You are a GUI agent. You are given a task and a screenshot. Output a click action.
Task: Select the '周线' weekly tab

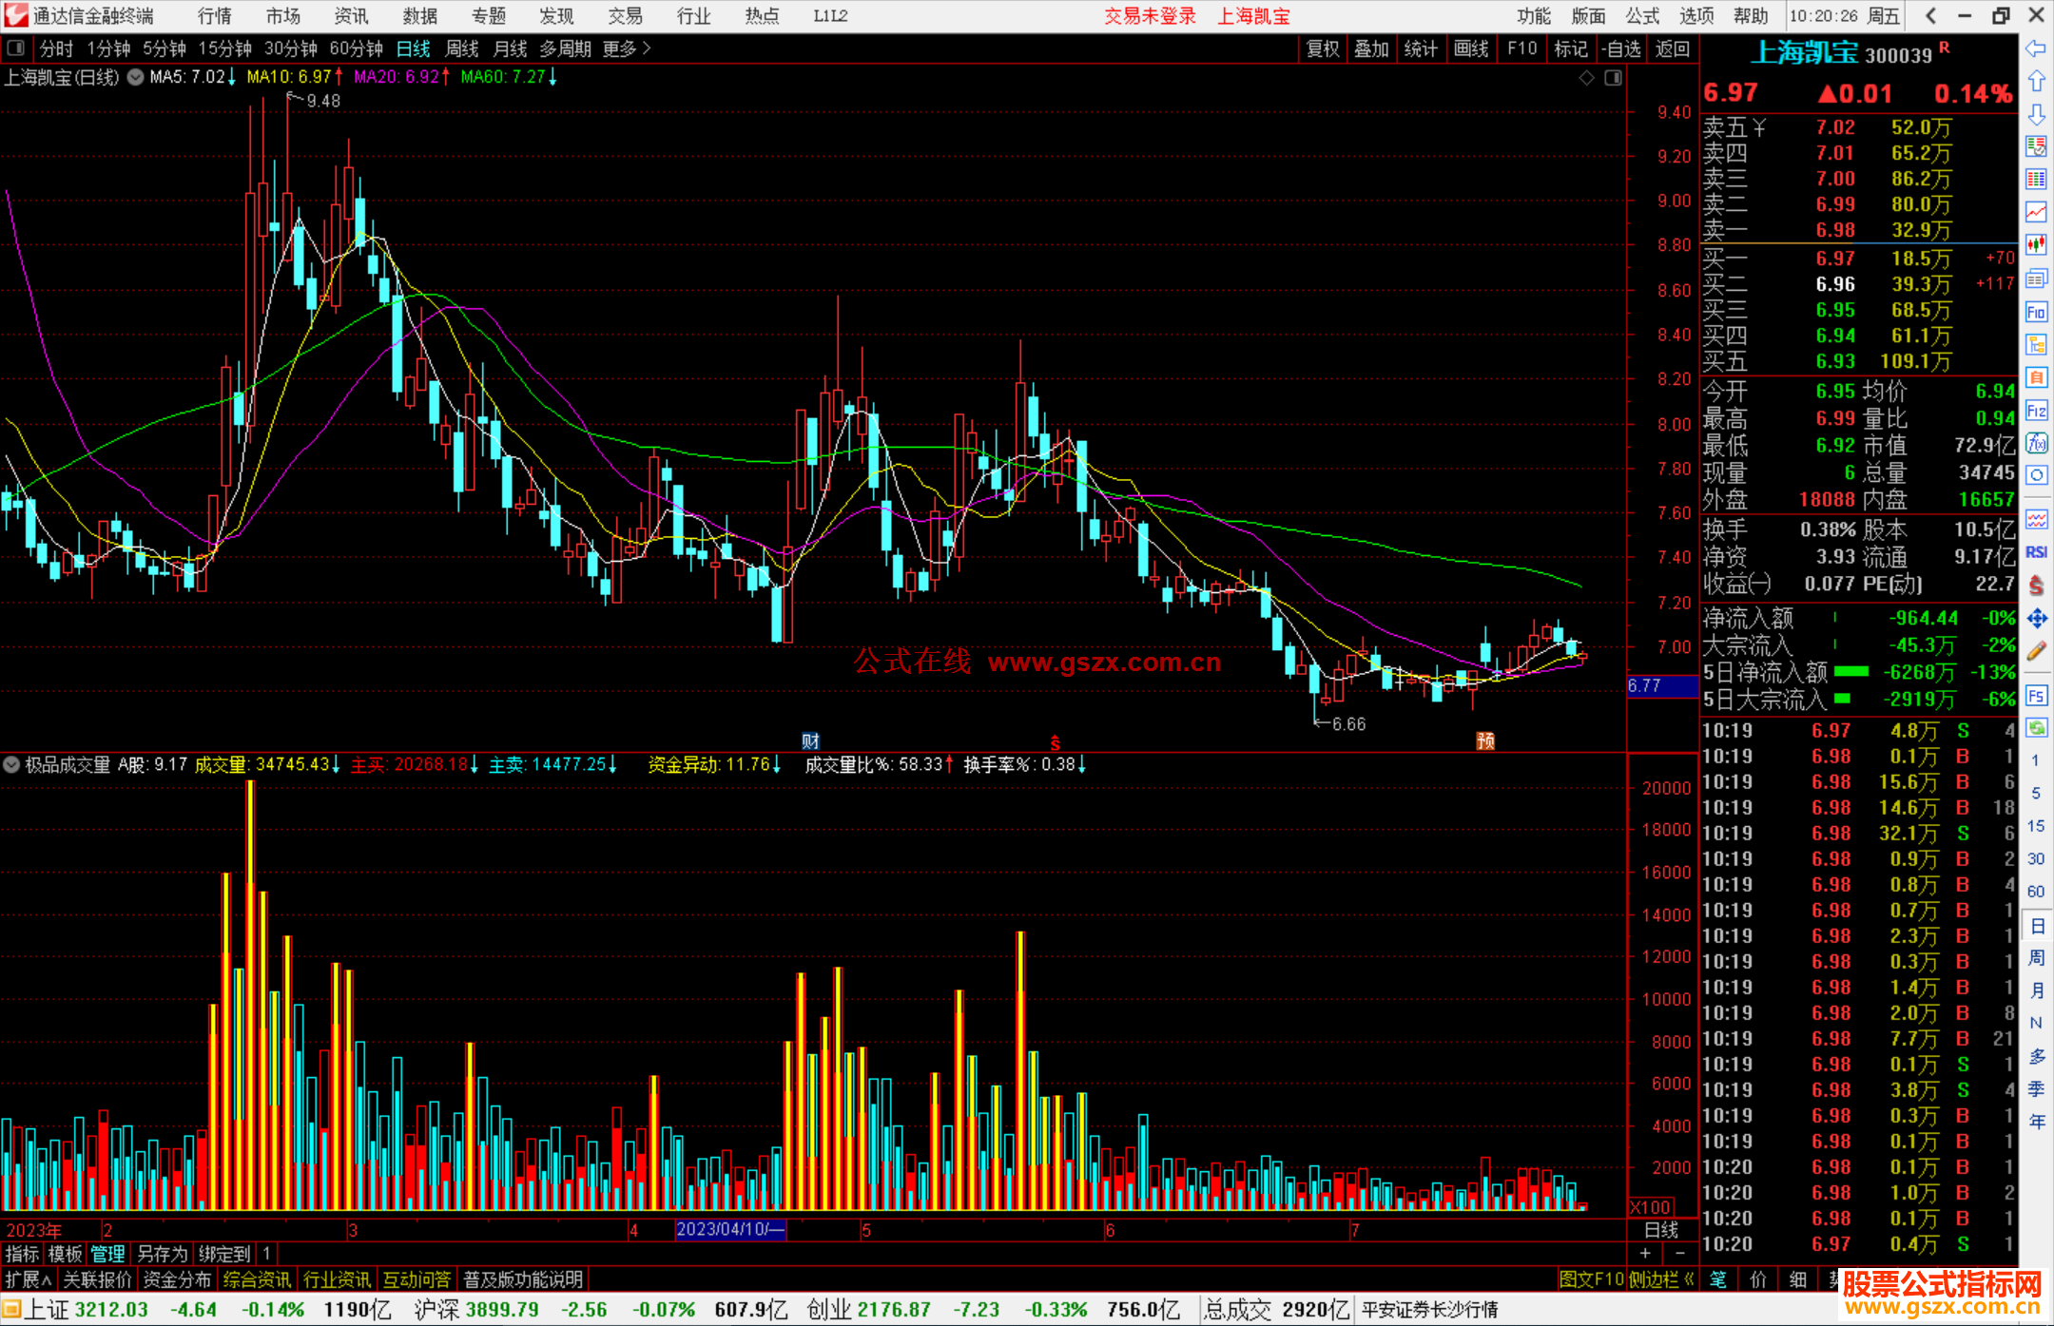(x=462, y=48)
